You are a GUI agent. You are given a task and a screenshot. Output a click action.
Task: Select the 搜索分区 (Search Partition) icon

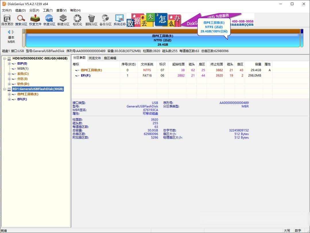point(21,20)
